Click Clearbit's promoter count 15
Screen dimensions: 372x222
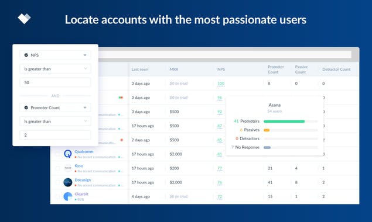[x=270, y=196]
